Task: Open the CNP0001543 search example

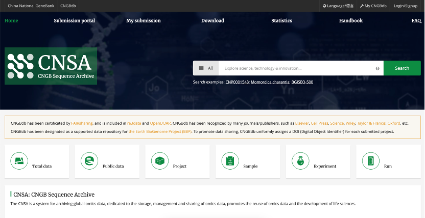Action: click(x=237, y=82)
